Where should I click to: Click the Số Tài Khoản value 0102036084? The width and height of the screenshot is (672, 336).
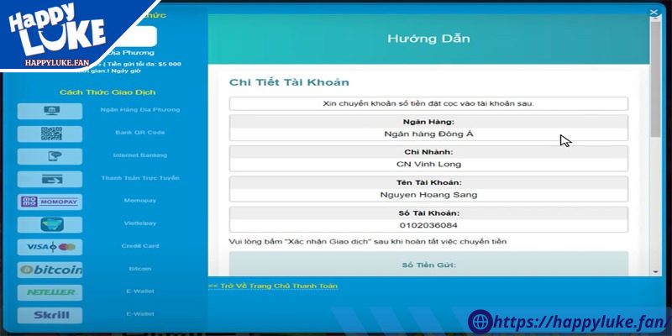428,225
